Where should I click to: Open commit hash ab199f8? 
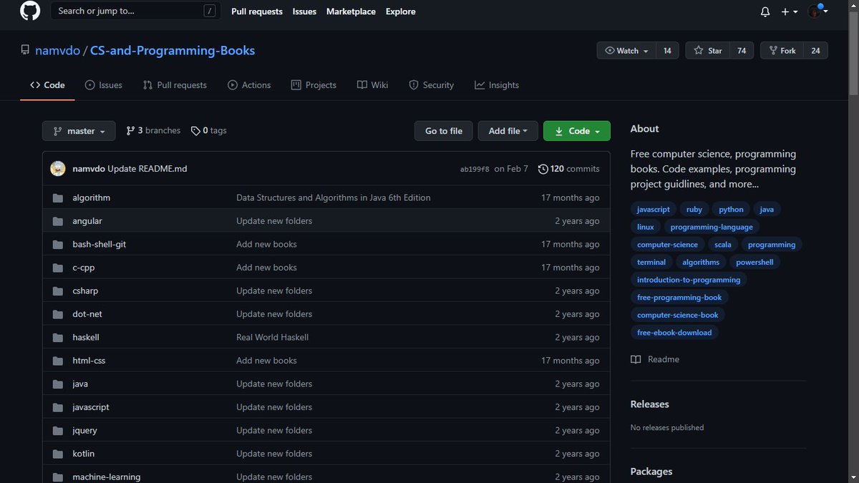(475, 170)
